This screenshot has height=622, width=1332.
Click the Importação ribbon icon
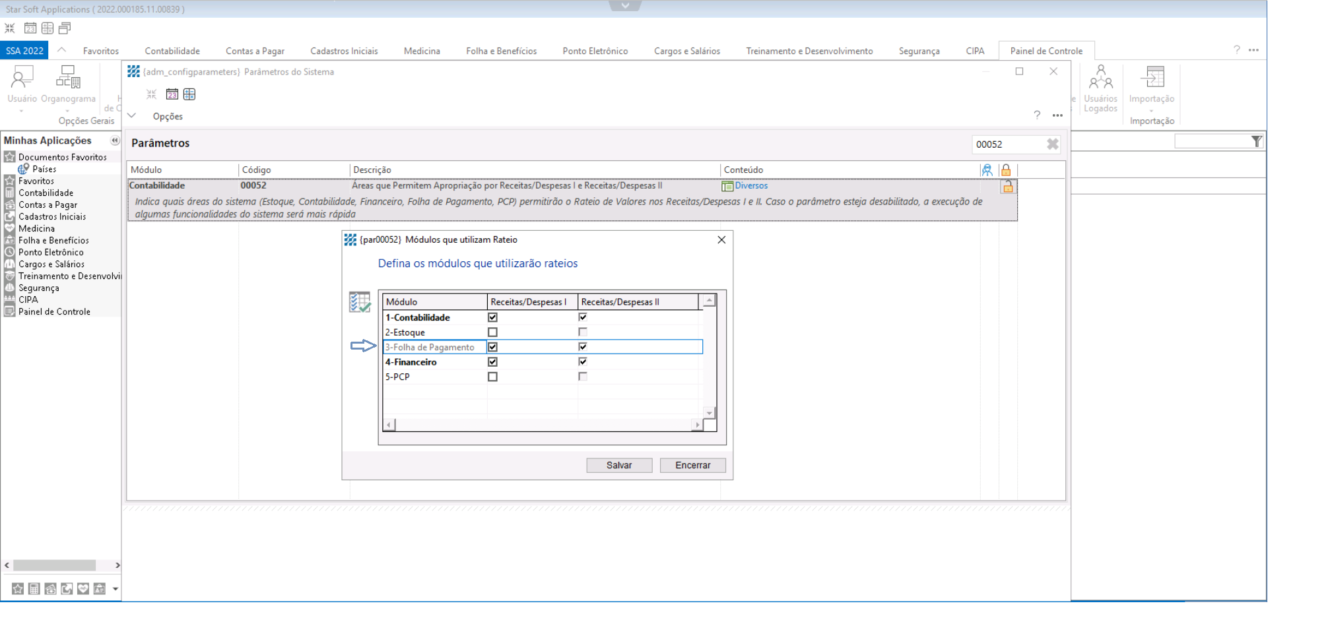pos(1152,78)
